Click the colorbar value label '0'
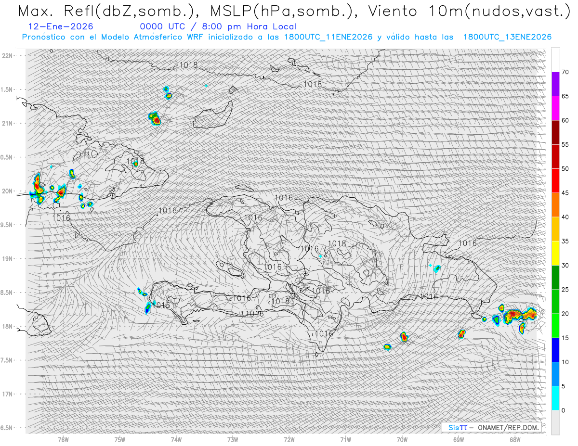This screenshot has height=446, width=578. click(x=564, y=410)
